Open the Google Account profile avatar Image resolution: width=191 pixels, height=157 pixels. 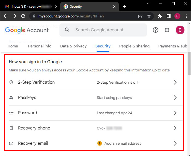tap(180, 30)
